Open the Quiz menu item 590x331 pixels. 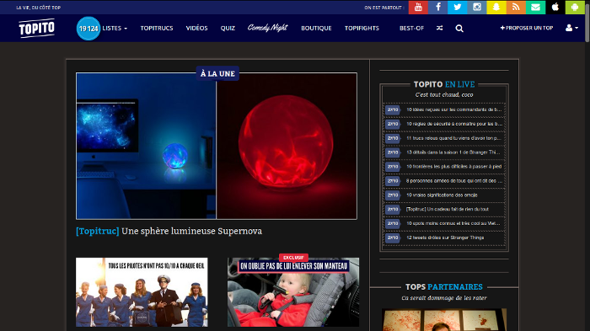(228, 28)
